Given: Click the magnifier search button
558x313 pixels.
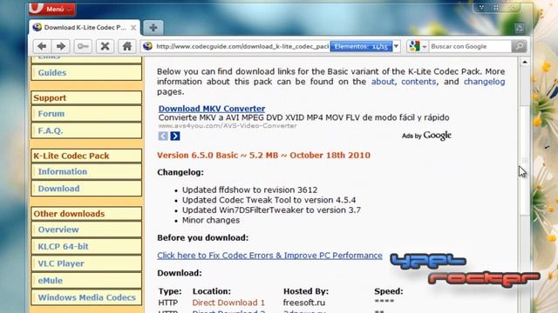Looking at the screenshot, I should coord(520,46).
